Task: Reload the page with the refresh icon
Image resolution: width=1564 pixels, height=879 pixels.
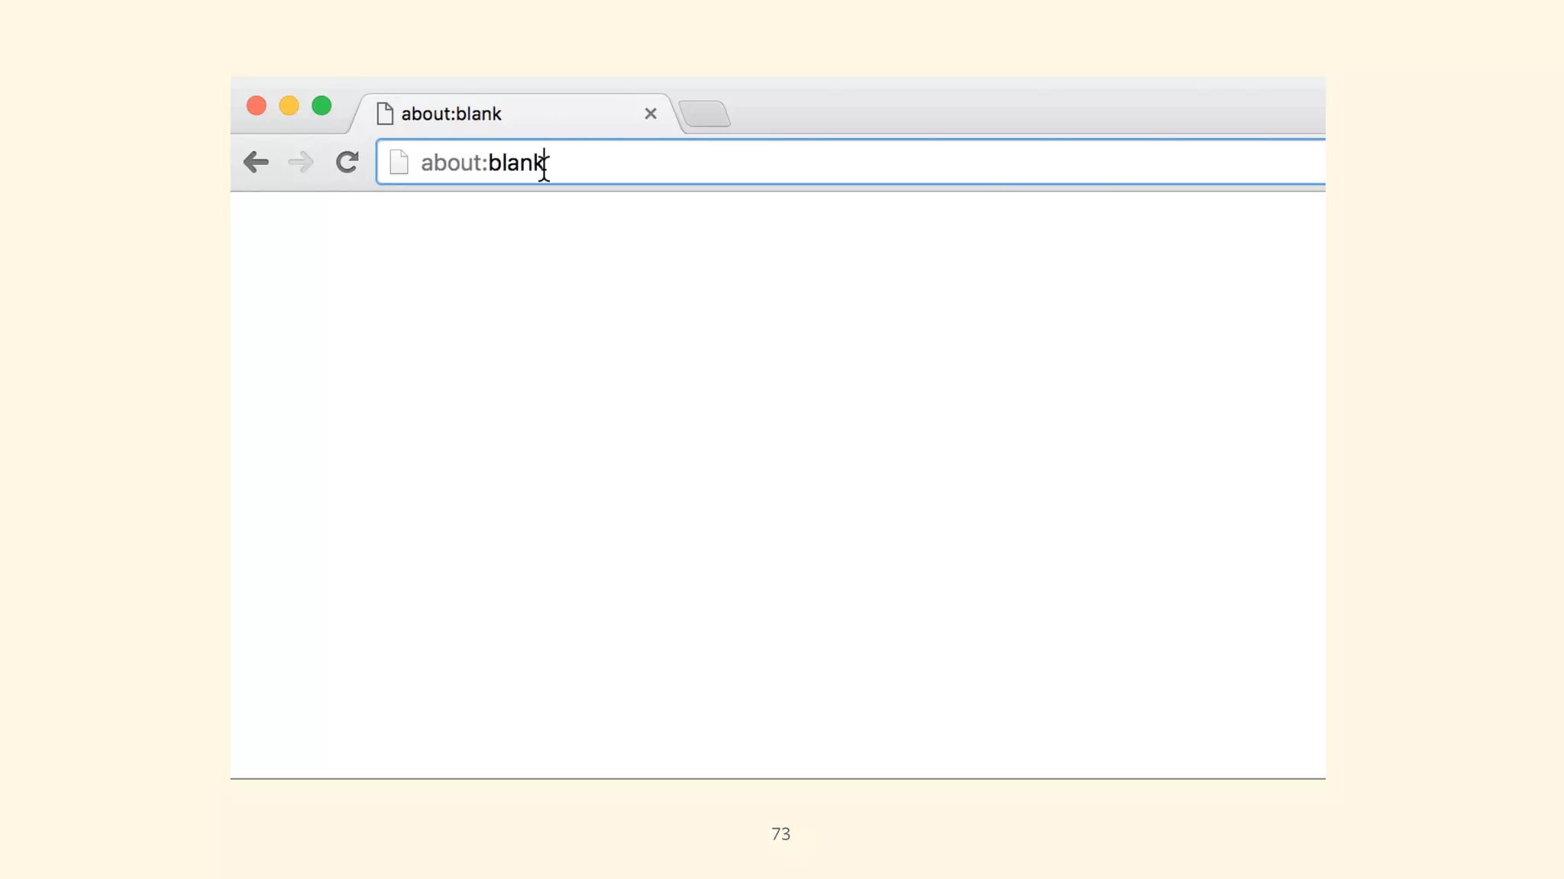Action: (x=347, y=162)
